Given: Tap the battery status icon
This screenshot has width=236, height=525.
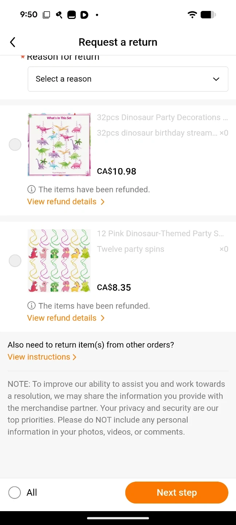Looking at the screenshot, I should point(208,15).
